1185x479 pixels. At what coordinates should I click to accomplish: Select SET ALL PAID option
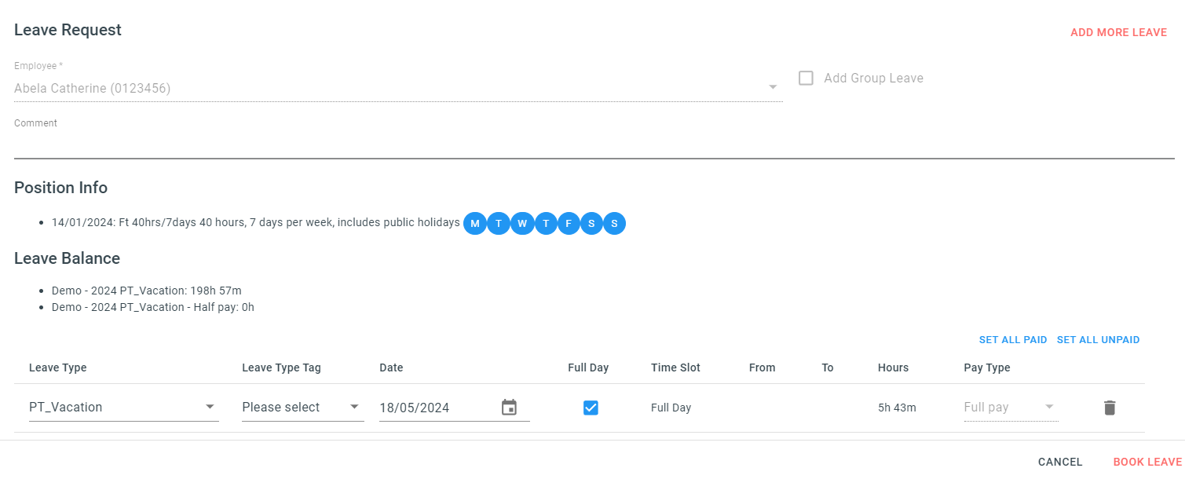(x=1013, y=339)
